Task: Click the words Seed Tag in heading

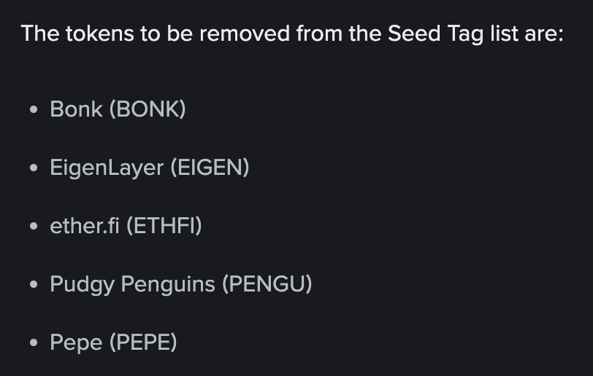Action: (436, 34)
